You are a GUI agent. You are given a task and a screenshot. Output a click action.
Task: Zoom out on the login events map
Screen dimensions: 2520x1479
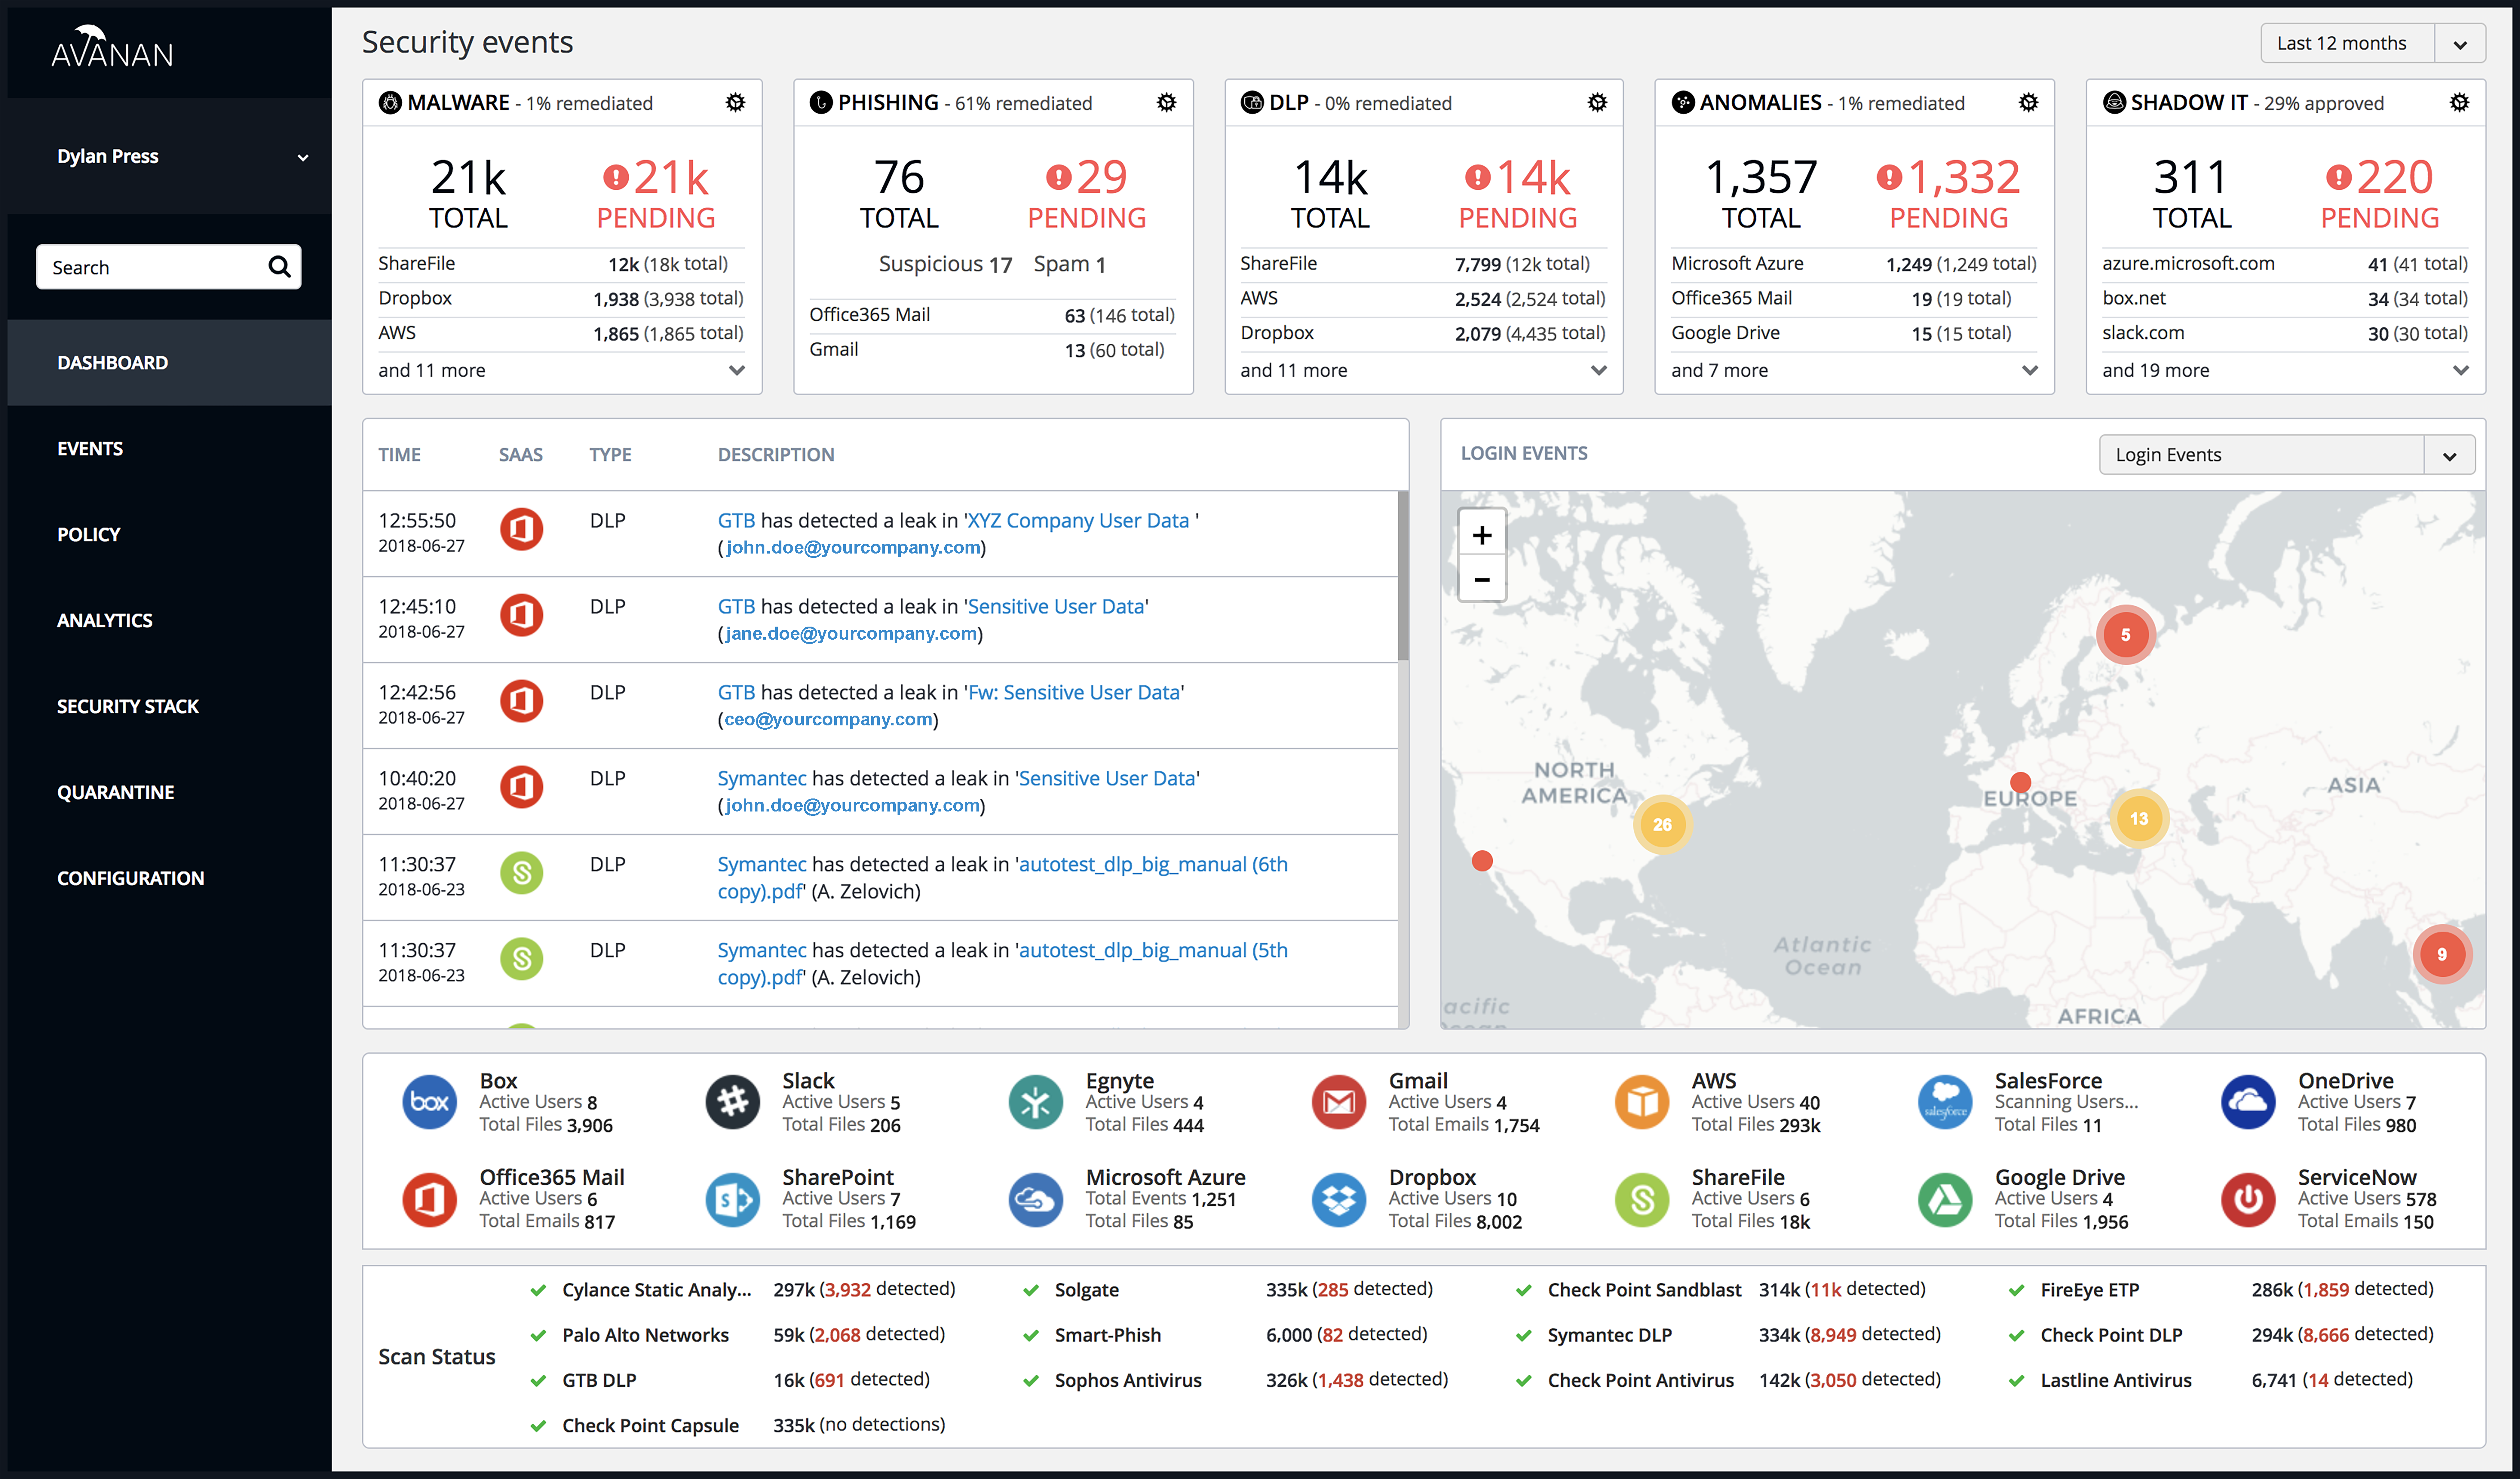tap(1482, 580)
